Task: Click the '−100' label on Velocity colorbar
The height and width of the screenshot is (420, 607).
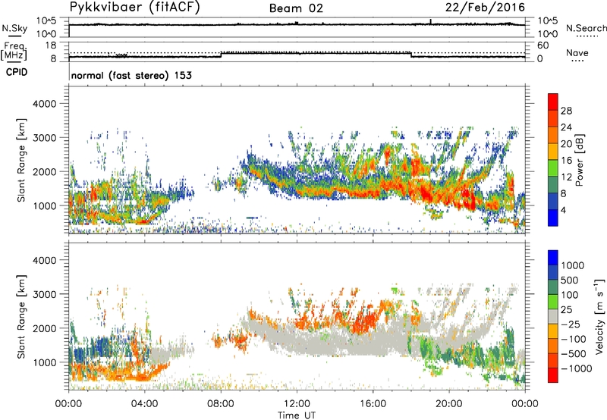Action: (x=574, y=339)
